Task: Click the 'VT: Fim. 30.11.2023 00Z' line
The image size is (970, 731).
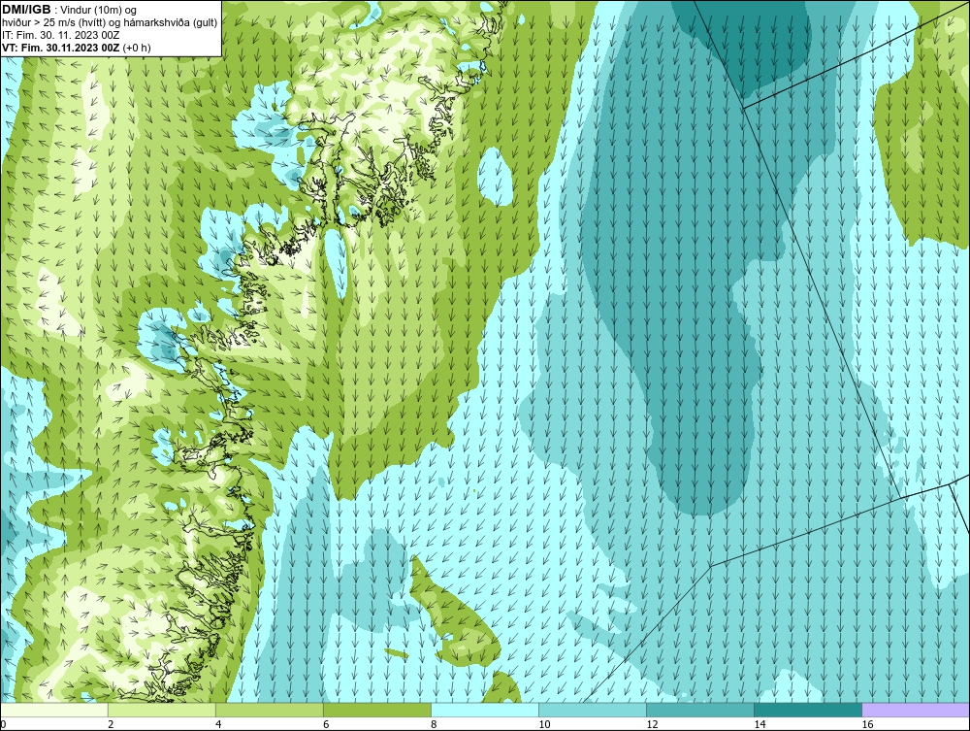Action: [x=76, y=47]
